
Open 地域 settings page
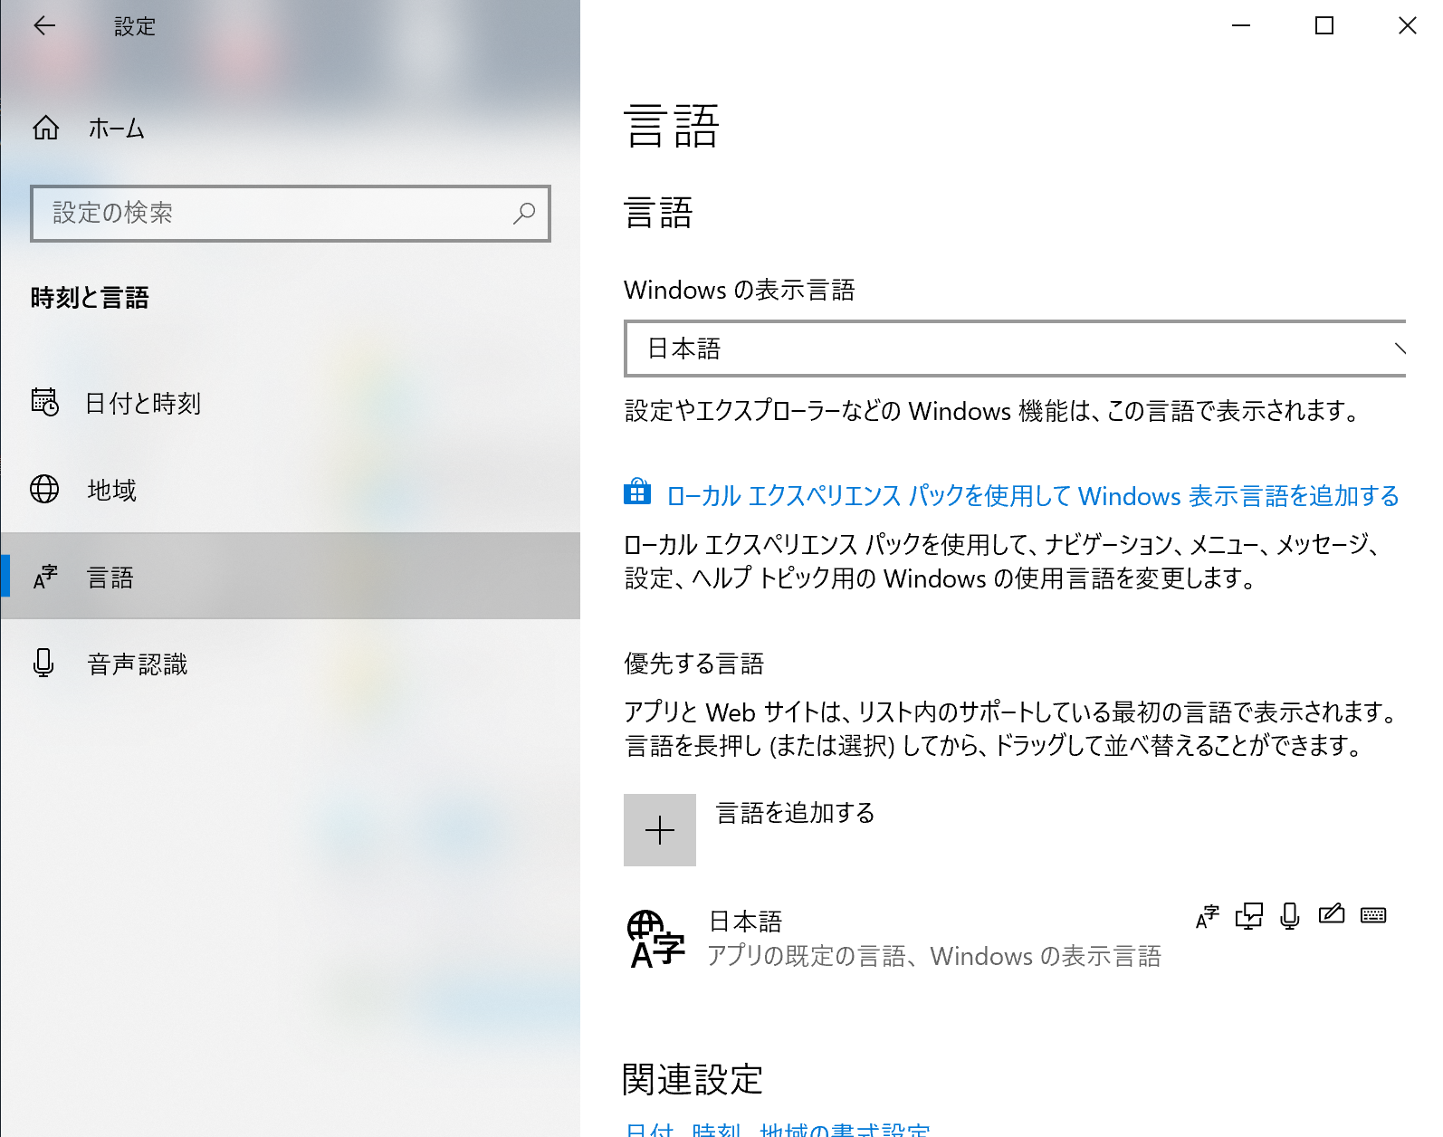tap(290, 489)
